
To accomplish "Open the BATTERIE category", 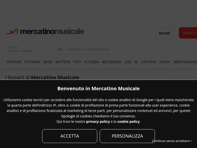I will click(x=63, y=62).
